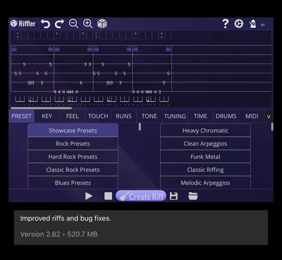Toggle third bar's right lock
Viewport: 282px width, 260px height.
[x=129, y=49]
